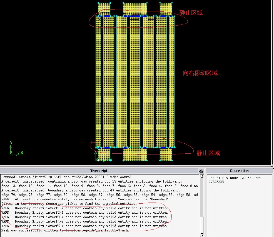274x237 pixels.
Task: Click the Transcript window expand arrow icon
Action: [x=201, y=171]
